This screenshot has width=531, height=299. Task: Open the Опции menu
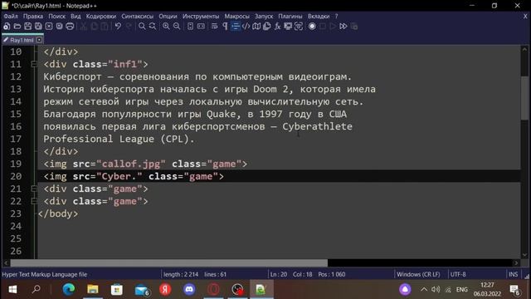(x=168, y=16)
